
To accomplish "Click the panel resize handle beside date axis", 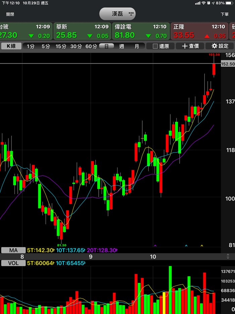I will (228, 256).
